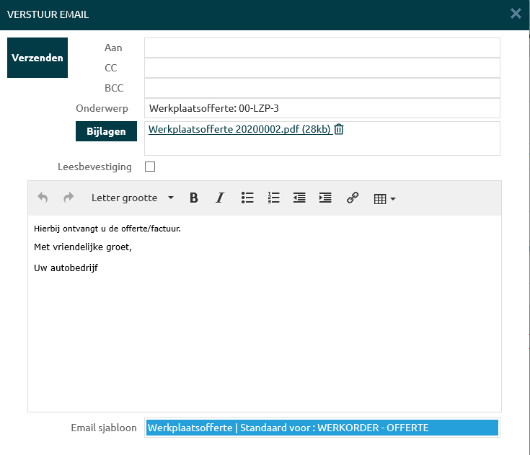Screen dimensions: 530x455
Task: Close the Verstuur Email dialog
Action: [516, 14]
